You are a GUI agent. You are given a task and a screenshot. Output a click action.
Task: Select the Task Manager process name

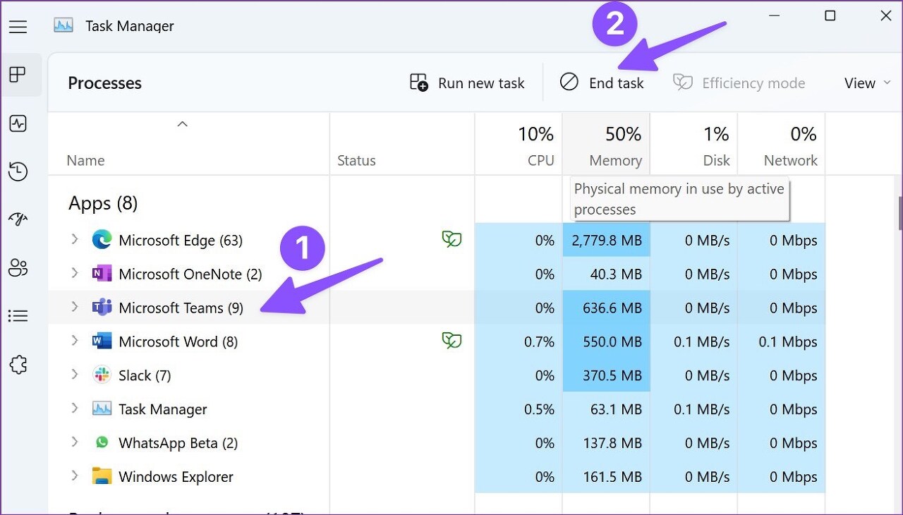point(163,409)
